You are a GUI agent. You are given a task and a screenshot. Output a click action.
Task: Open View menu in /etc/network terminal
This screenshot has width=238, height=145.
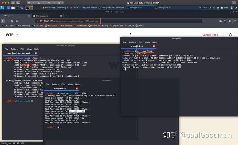(29, 49)
